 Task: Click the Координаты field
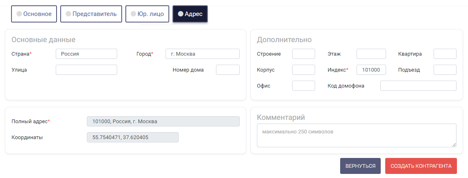tap(132, 137)
